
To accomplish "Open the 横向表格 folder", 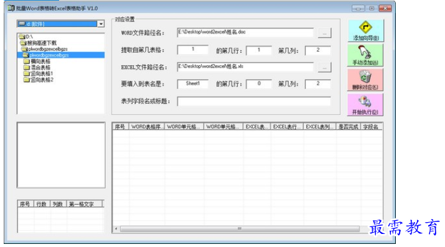I will tap(37, 61).
